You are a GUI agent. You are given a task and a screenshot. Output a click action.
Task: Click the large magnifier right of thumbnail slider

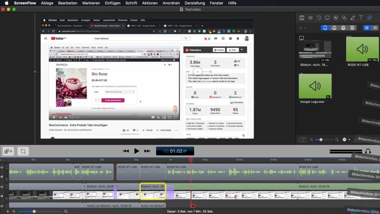(x=337, y=140)
